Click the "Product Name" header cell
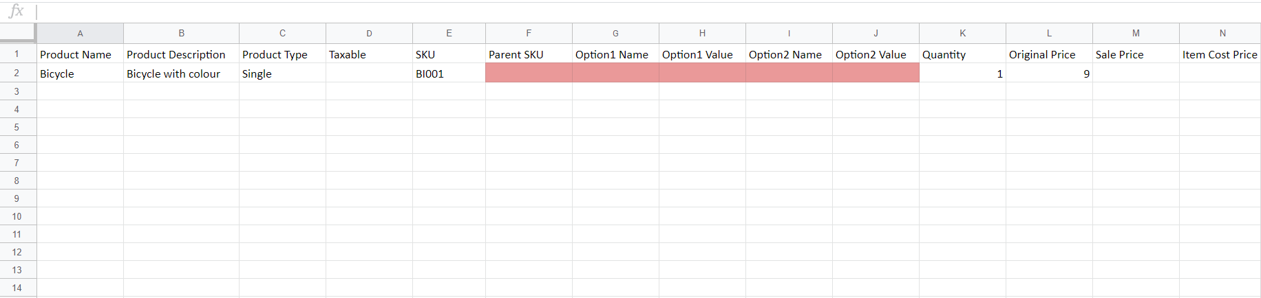This screenshot has width=1261, height=298. coord(80,54)
